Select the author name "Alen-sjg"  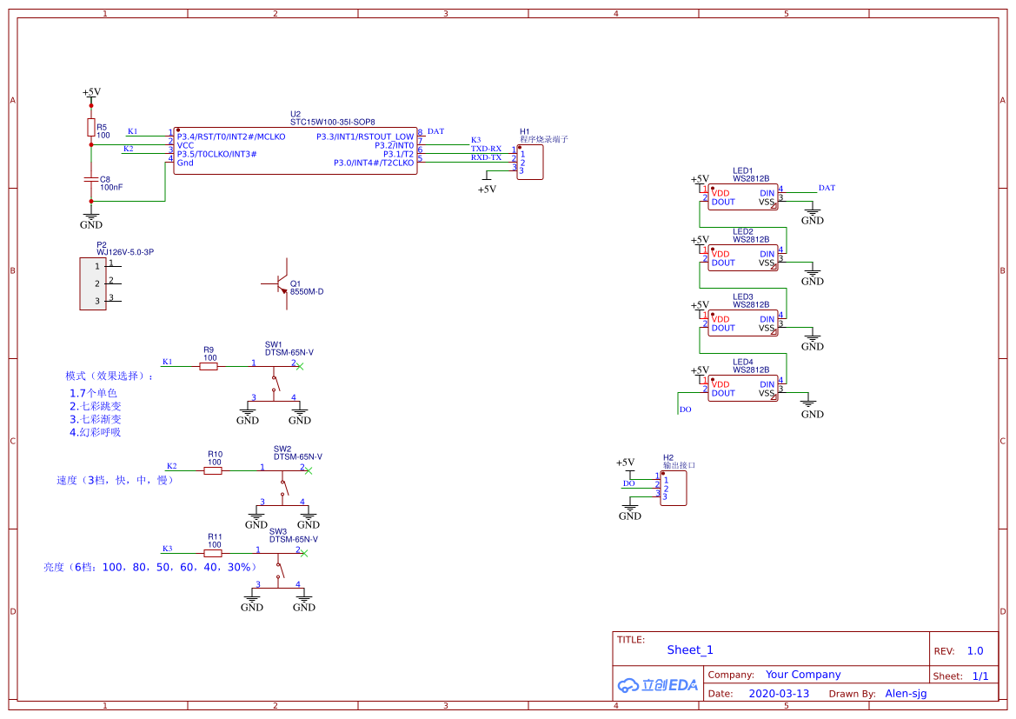point(906,694)
